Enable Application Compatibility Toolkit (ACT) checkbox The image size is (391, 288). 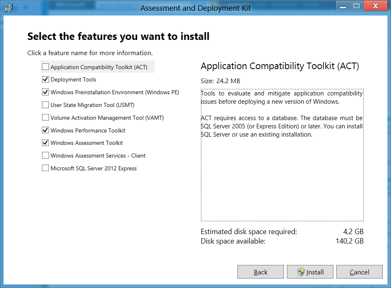tap(45, 67)
